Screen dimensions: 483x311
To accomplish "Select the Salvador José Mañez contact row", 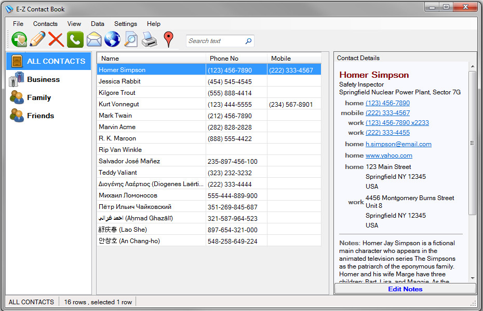I will click(209, 161).
